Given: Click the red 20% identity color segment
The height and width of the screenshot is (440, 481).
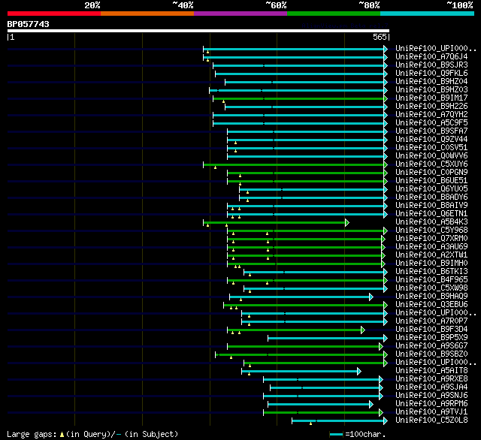Looking at the screenshot, I should tap(54, 14).
